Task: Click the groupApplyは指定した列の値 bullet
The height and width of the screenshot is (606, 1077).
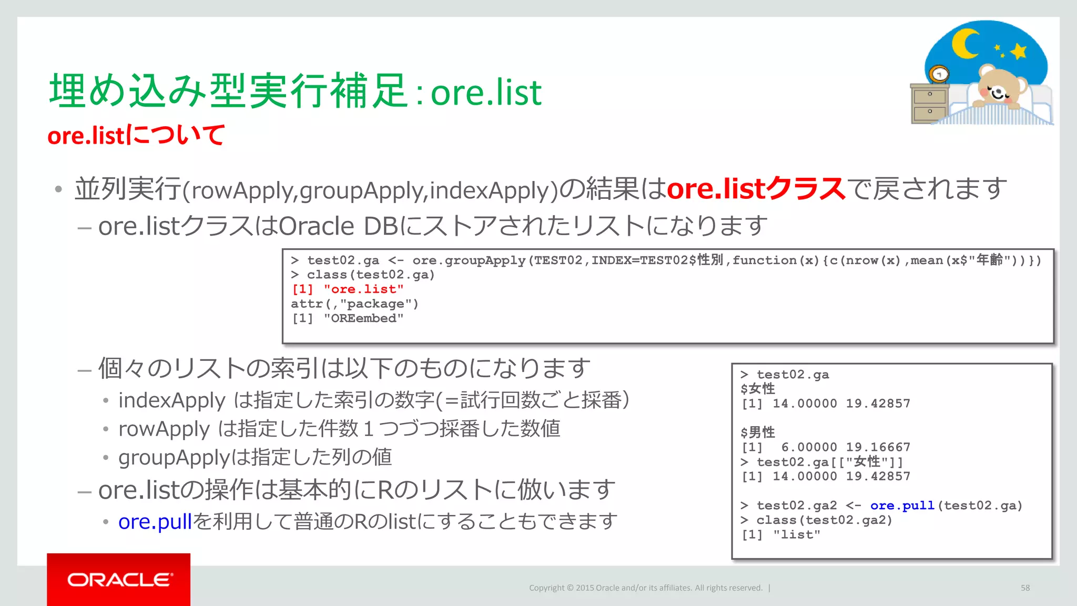Action: 255,457
